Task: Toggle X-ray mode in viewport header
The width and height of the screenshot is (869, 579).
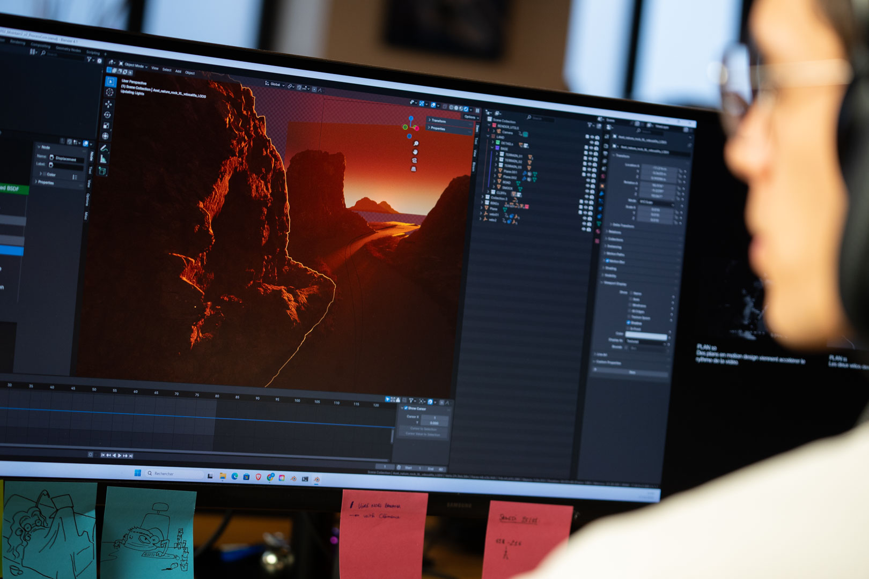Action: point(445,107)
